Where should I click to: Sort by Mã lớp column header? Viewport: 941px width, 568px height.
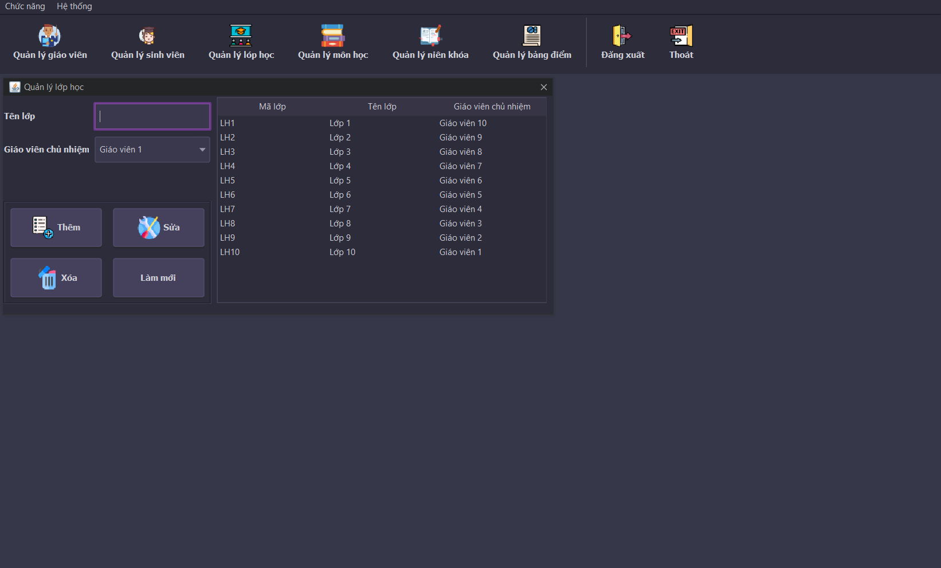click(272, 107)
